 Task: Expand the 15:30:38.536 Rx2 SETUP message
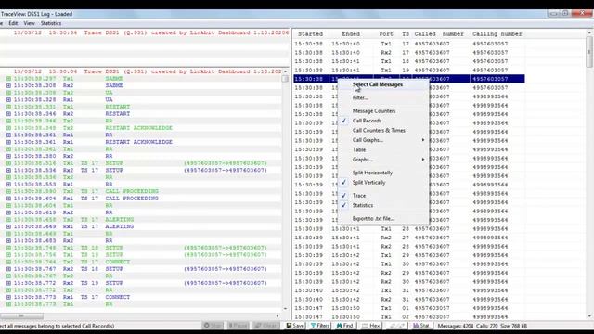click(8, 171)
